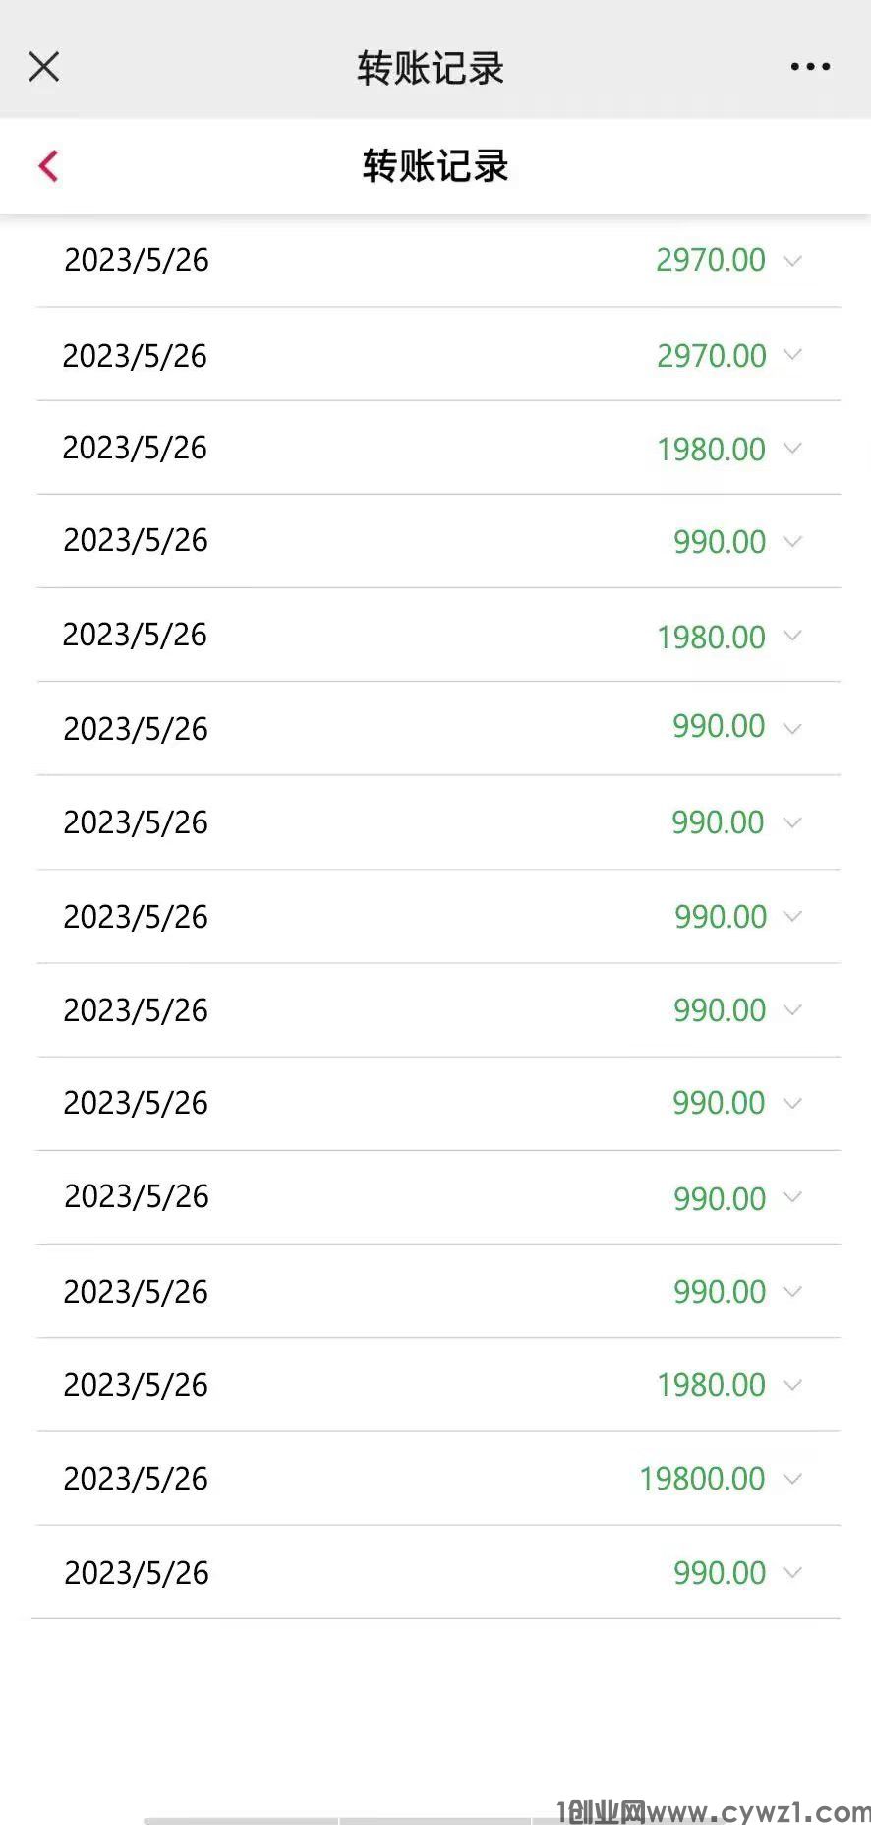
Task: Select the 19800.00 amount text
Action: 702,1479
